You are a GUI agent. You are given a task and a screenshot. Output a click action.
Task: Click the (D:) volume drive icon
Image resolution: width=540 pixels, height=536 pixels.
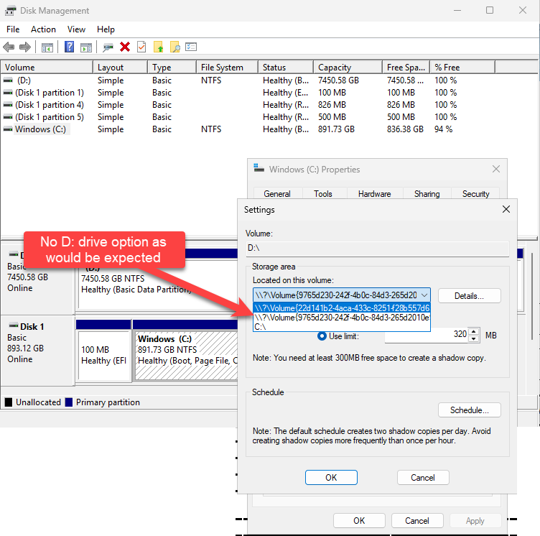8,80
